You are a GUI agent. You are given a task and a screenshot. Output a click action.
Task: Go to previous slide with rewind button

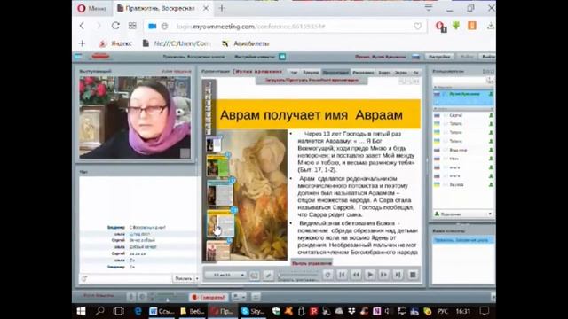[x=356, y=275]
